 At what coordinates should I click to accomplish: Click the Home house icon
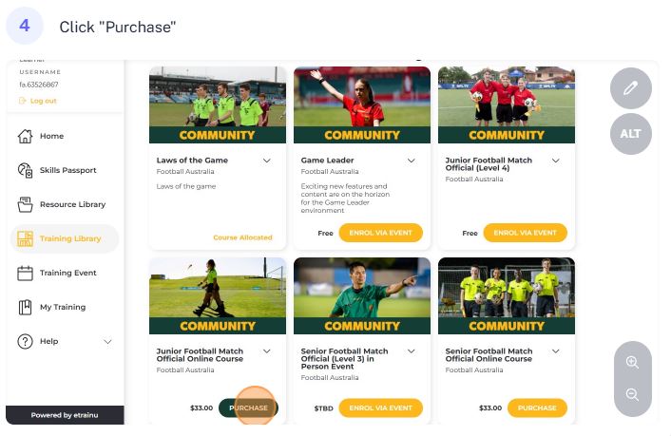point(25,136)
